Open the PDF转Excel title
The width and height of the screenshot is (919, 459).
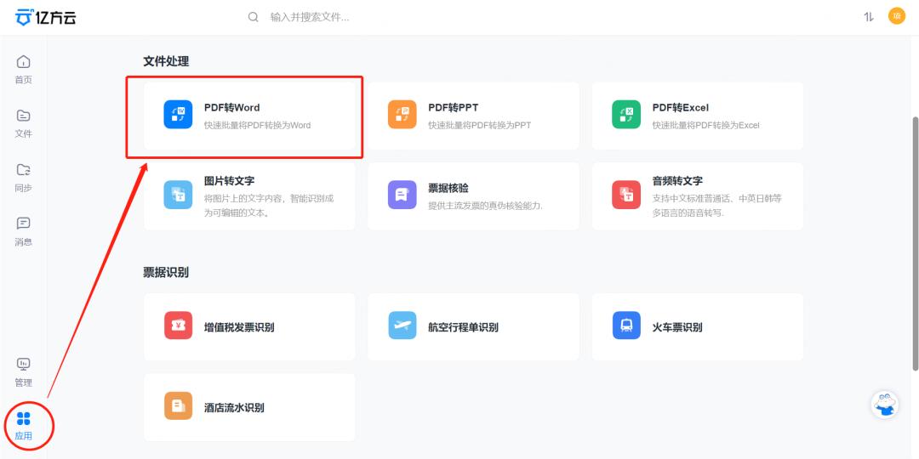tap(681, 108)
